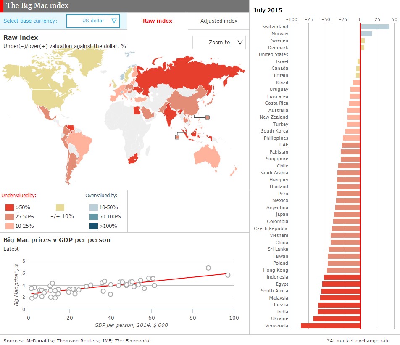Click the yellow '-/+ 10%' legend swatch
This screenshot has width=400, height=345.
tap(60, 207)
